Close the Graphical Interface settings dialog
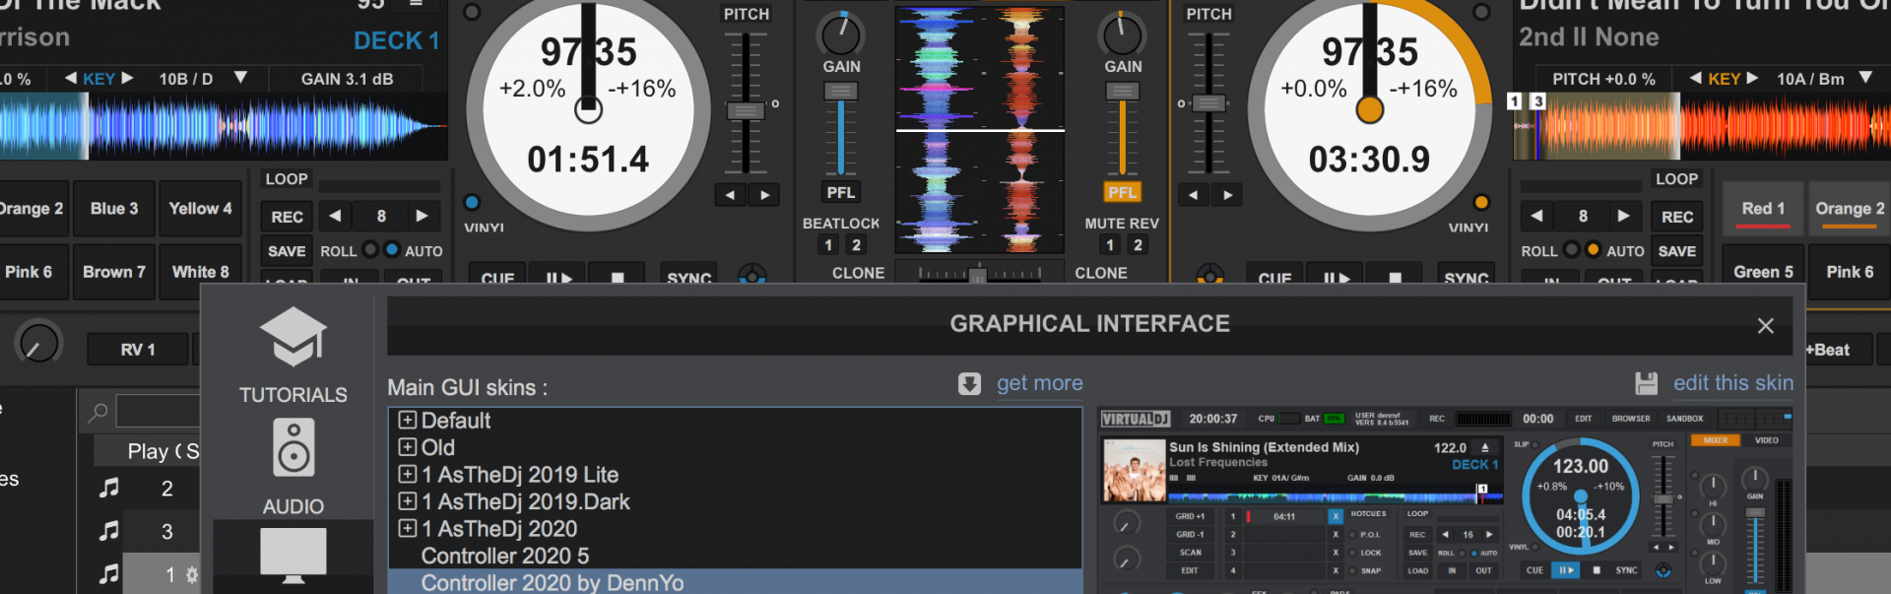 1766,326
